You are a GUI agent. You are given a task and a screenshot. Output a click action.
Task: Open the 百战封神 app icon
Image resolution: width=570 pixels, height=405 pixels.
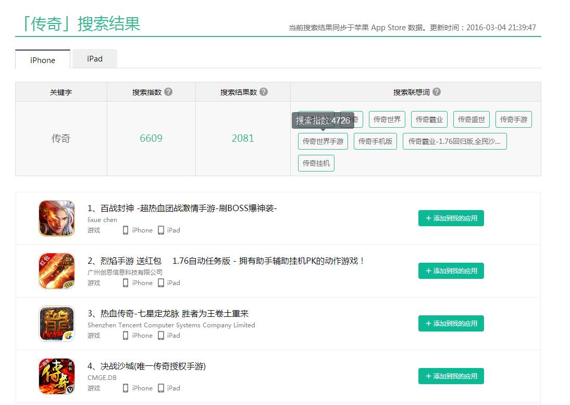pos(57,218)
